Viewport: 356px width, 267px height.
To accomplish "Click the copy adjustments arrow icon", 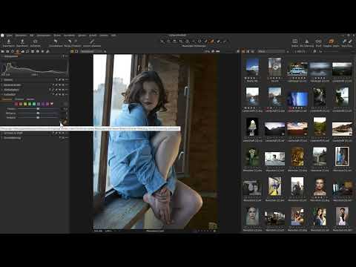I will coord(344,42).
